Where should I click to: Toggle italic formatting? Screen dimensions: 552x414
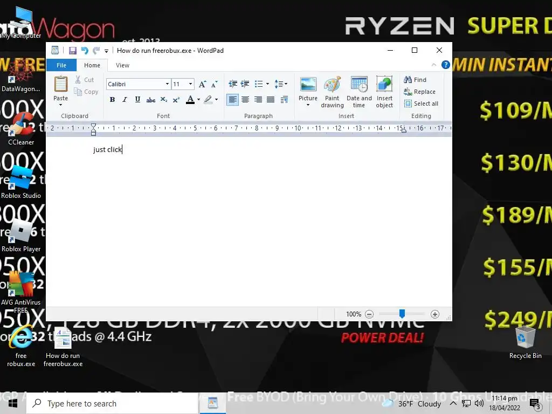pyautogui.click(x=125, y=100)
